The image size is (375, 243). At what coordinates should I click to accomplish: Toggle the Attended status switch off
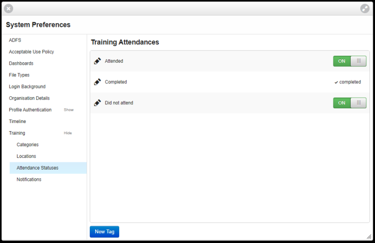coord(350,61)
